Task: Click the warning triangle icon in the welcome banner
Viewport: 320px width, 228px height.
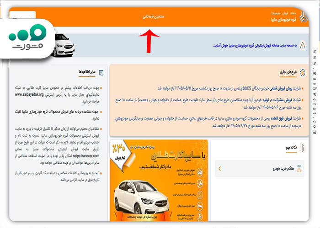Action: [x=303, y=45]
